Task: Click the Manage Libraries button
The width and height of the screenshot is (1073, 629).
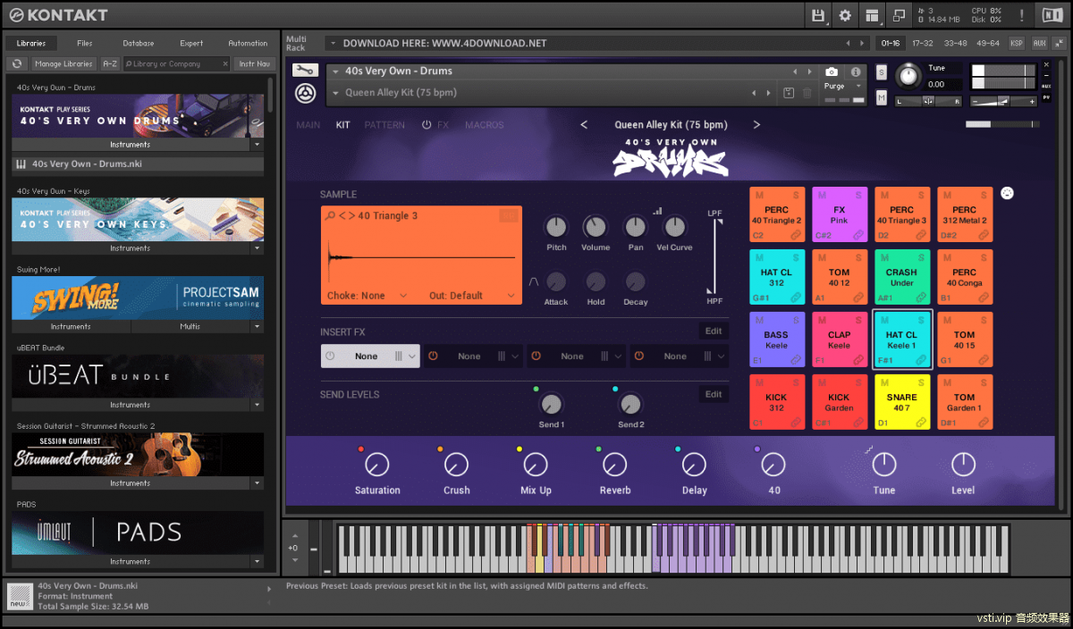Action: (63, 63)
